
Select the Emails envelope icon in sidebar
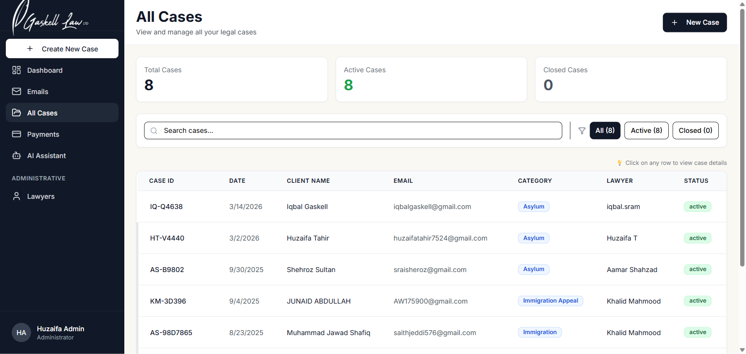(x=17, y=91)
